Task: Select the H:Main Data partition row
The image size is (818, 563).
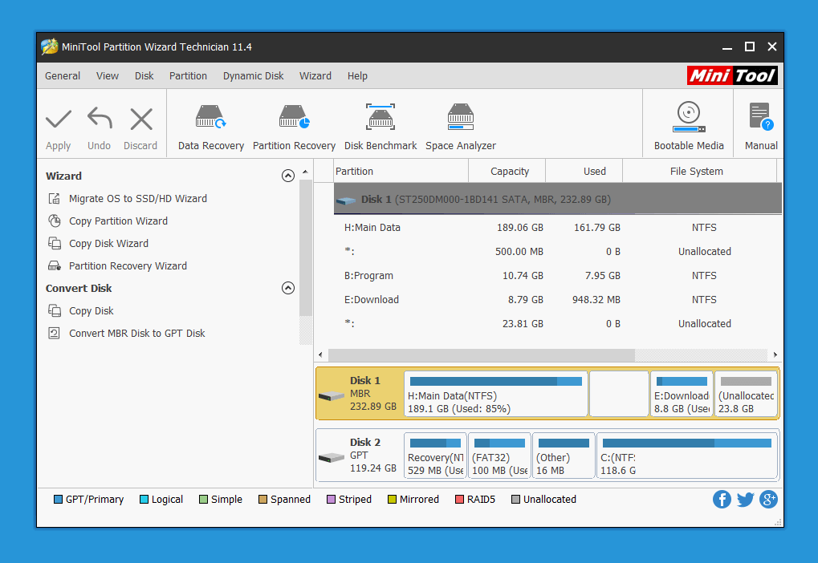Action: coord(558,227)
